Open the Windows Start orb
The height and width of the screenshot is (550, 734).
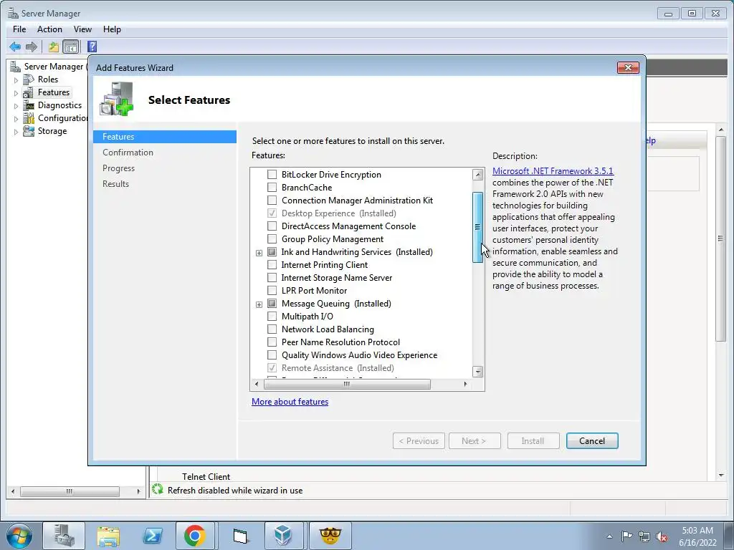coord(19,536)
